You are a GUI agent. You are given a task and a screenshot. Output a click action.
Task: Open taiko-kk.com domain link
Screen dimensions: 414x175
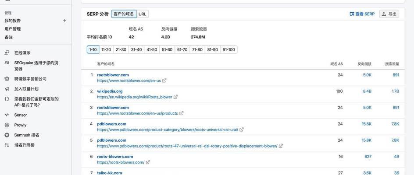pyautogui.click(x=110, y=173)
